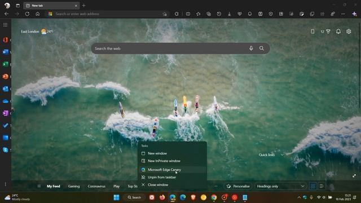Image resolution: width=361 pixels, height=203 pixels.
Task: Refresh the current page
Action: click(x=27, y=14)
